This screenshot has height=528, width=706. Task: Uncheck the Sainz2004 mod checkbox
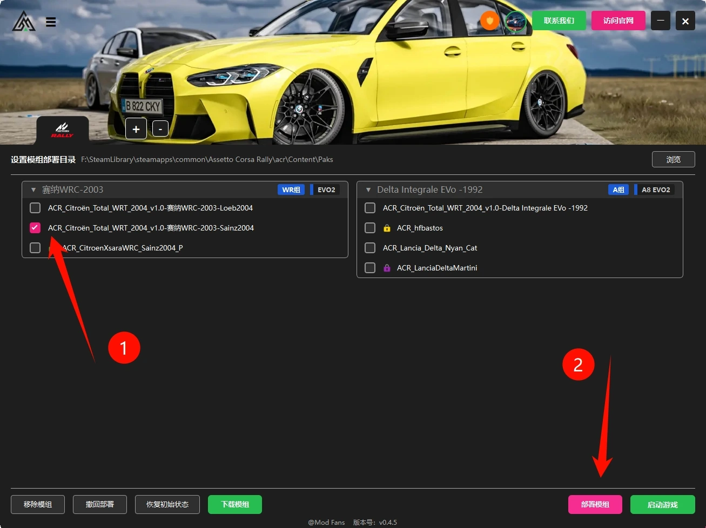(x=35, y=228)
